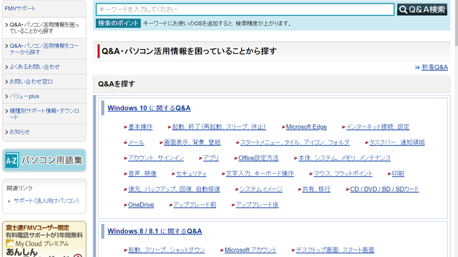The height and width of the screenshot is (257, 458).
Task: Open 画面表示、背景、壁紙 link
Action: (192, 142)
